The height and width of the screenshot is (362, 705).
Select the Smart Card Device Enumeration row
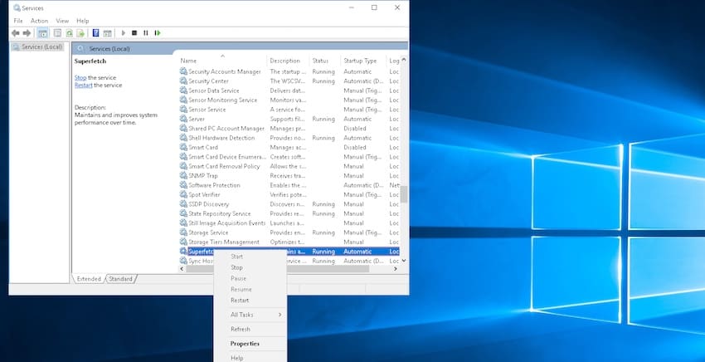(289, 157)
